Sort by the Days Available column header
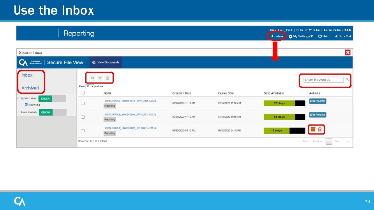Screen dimensions: 374x210 coord(273,93)
